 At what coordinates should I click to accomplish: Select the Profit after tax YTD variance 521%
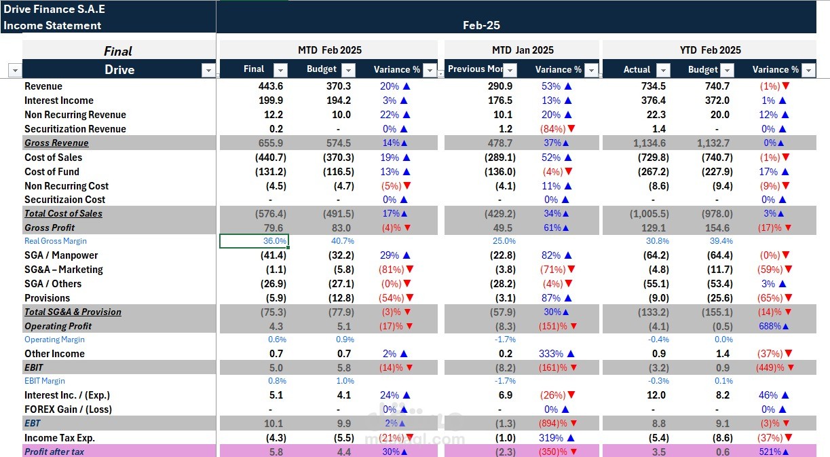point(775,452)
